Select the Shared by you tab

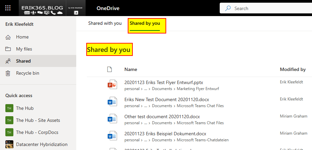(145, 23)
